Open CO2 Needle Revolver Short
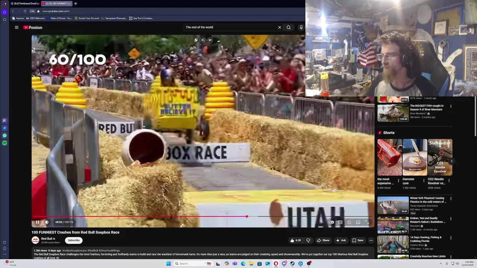Image resolution: width=477 pixels, height=268 pixels. pyautogui.click(x=440, y=157)
